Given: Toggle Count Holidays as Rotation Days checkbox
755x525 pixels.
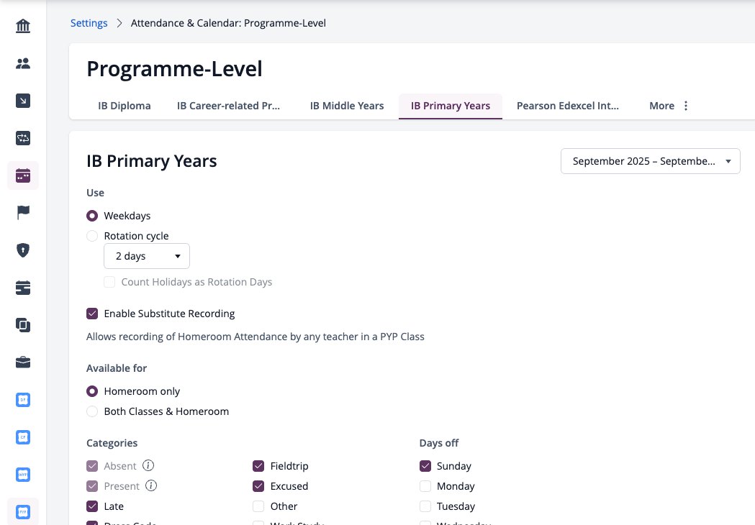Looking at the screenshot, I should point(109,282).
